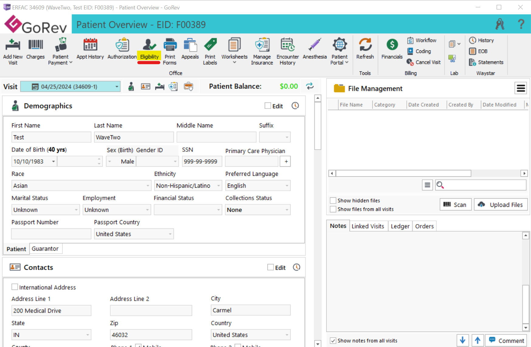Viewport: 531px width, 347px height.
Task: Open the Suffix dropdown
Action: [x=287, y=137]
